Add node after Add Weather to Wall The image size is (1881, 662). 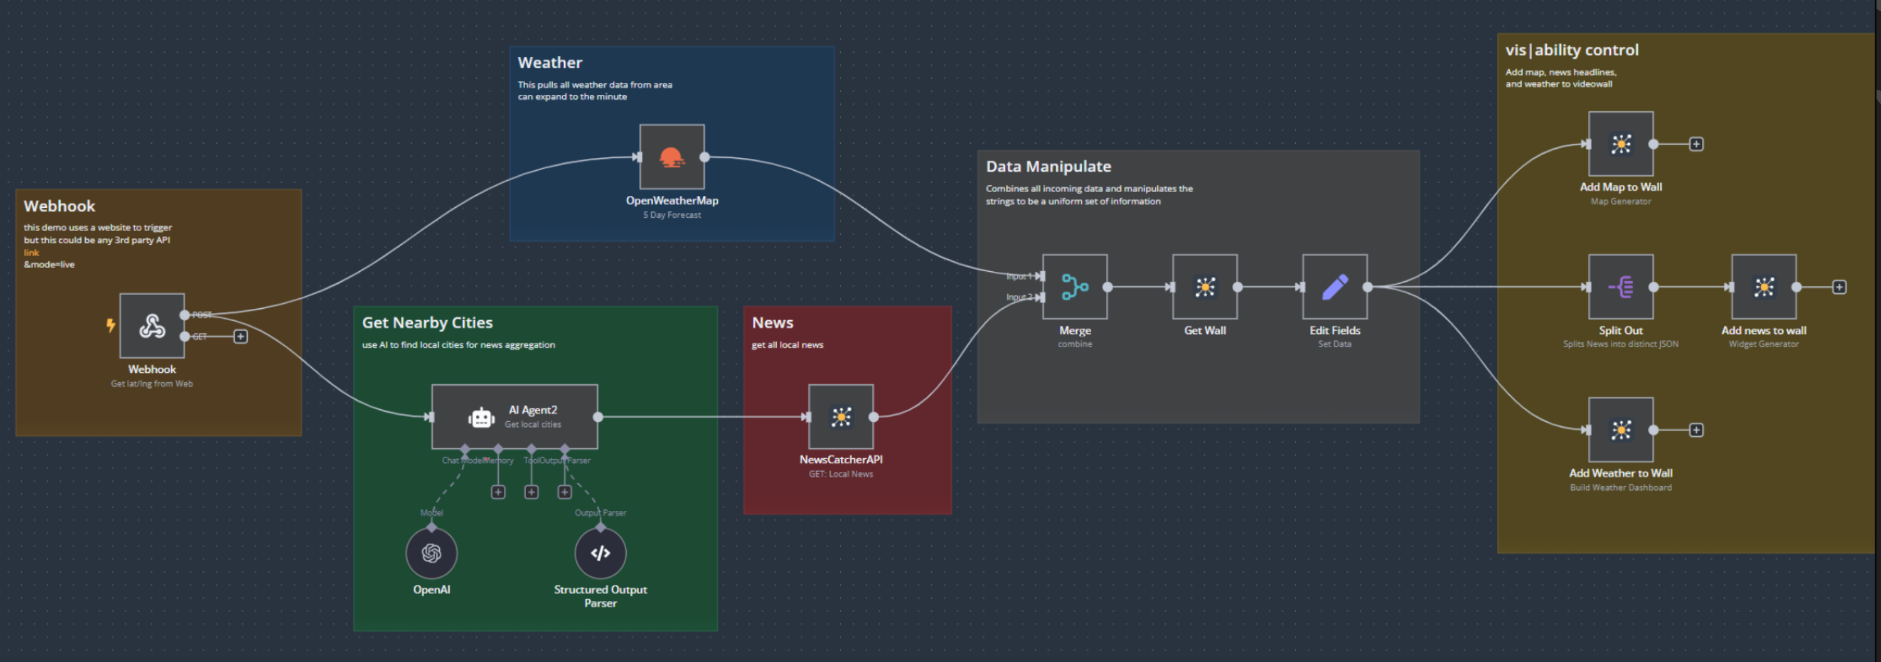pyautogui.click(x=1696, y=430)
